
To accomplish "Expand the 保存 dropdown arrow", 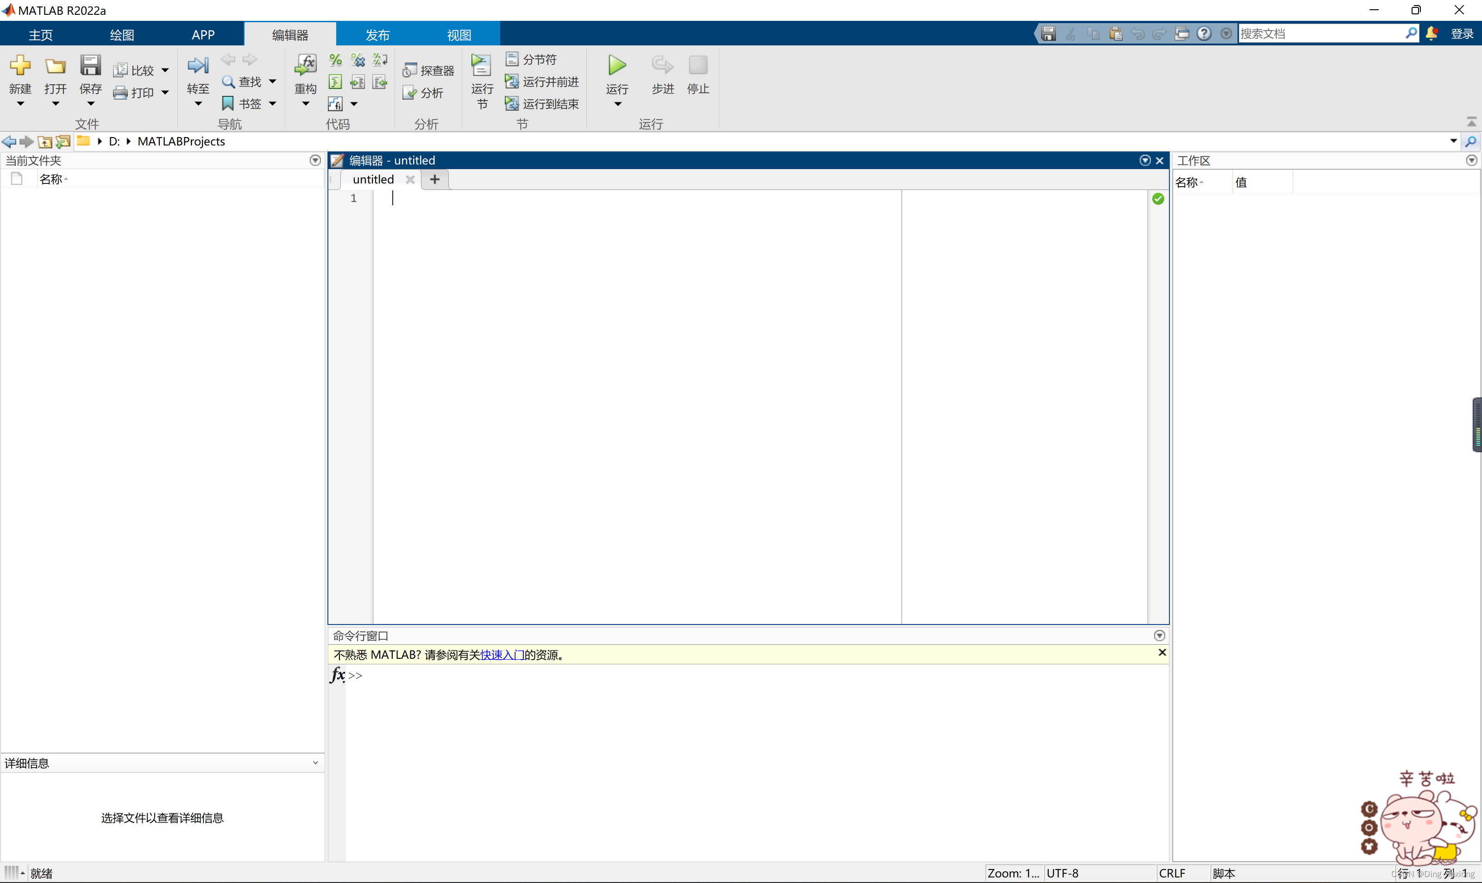I will coord(90,103).
